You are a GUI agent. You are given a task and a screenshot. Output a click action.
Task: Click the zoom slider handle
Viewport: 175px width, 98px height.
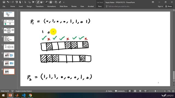click(x=155, y=91)
